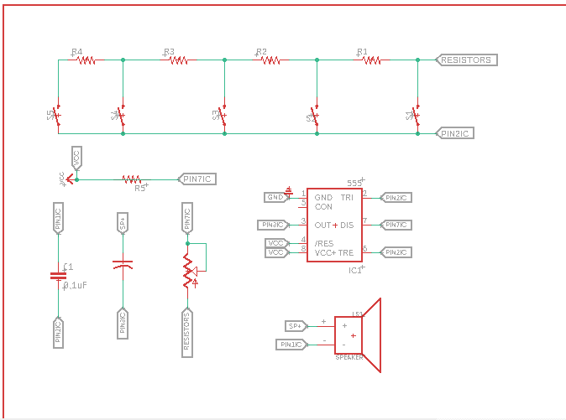Click the RESISTORS net label next to R1
566x420 pixels.
coord(467,60)
